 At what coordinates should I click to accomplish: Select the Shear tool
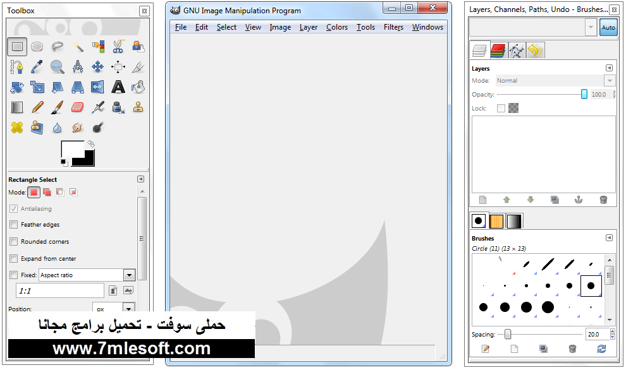point(58,87)
